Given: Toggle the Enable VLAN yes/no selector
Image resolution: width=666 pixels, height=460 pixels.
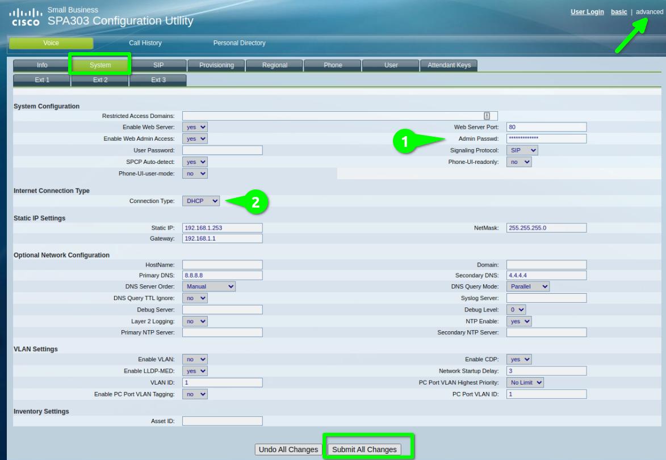Looking at the screenshot, I should 195,360.
